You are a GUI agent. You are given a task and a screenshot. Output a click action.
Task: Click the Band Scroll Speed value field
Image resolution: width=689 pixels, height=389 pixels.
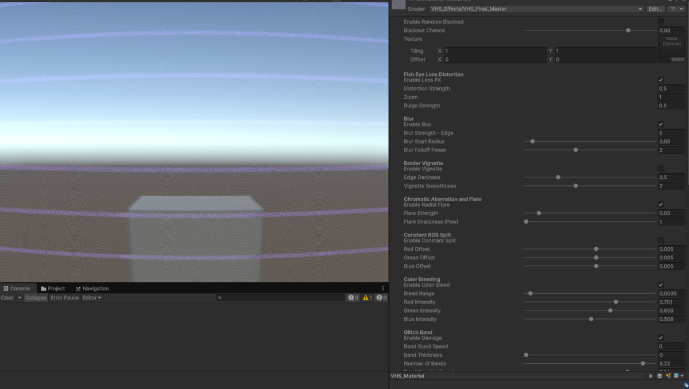tap(671, 347)
